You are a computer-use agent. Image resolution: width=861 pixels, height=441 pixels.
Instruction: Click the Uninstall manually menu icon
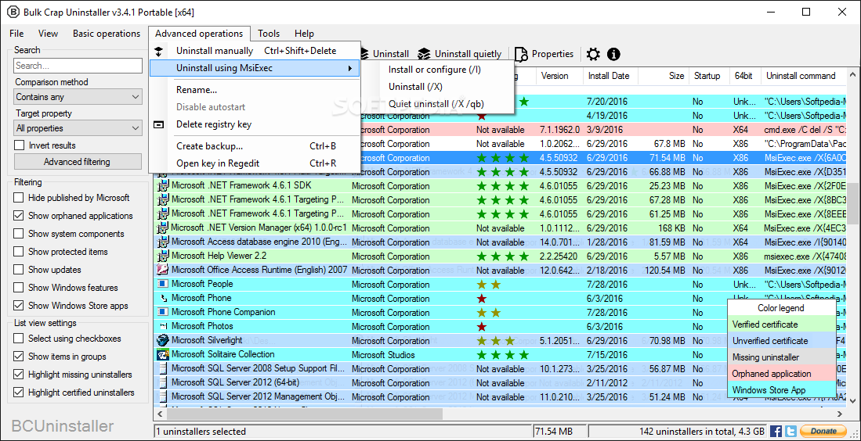coord(159,51)
